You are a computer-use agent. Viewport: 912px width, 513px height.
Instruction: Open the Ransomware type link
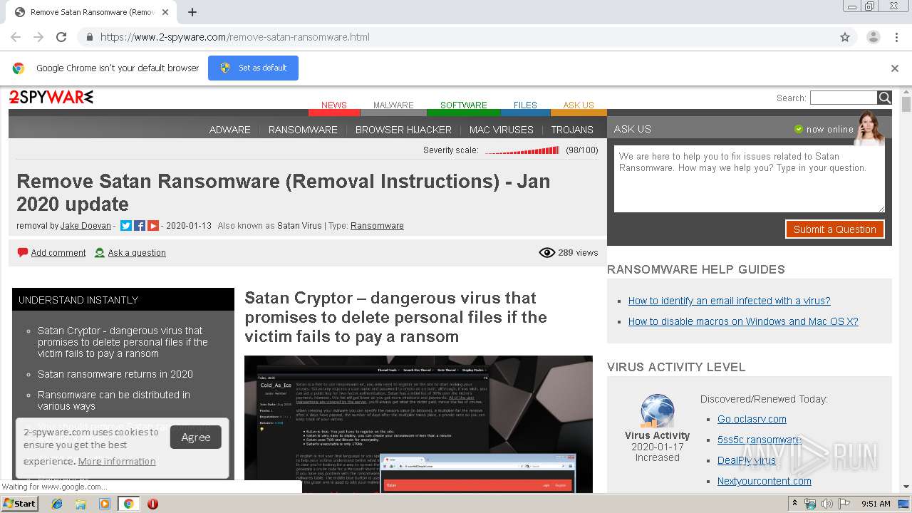tap(377, 226)
